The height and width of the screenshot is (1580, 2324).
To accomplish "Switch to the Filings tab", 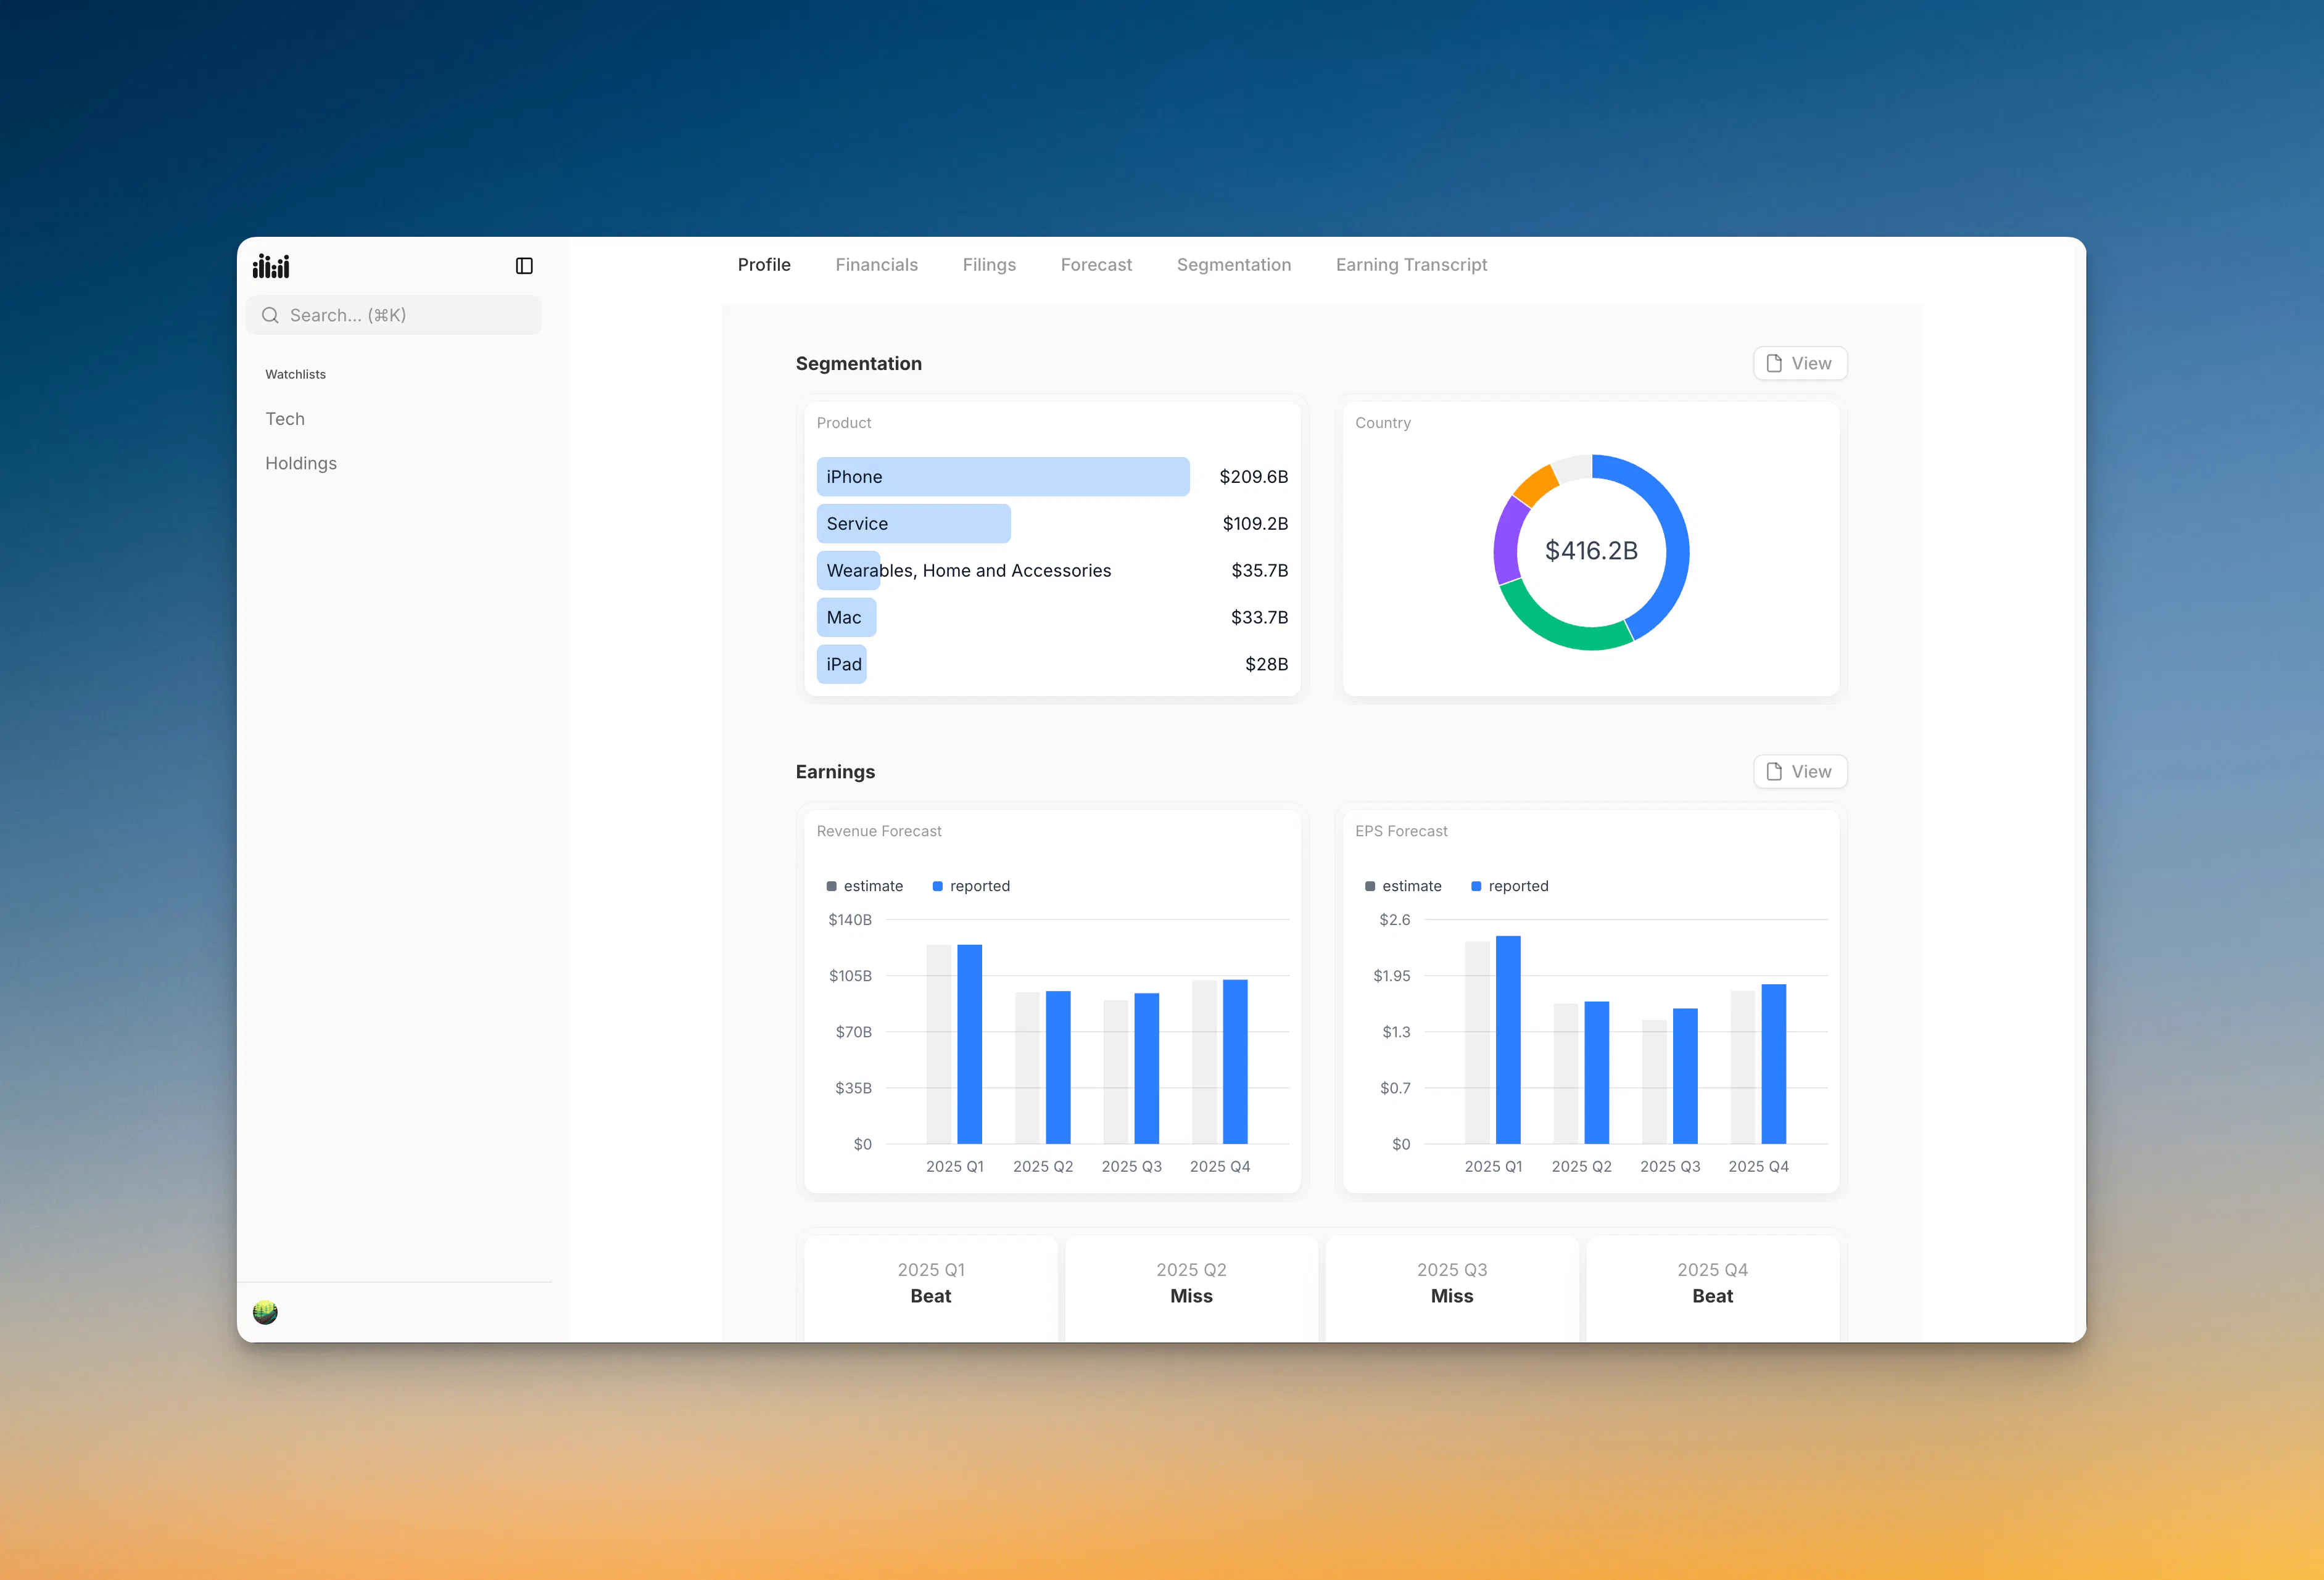I will (989, 265).
